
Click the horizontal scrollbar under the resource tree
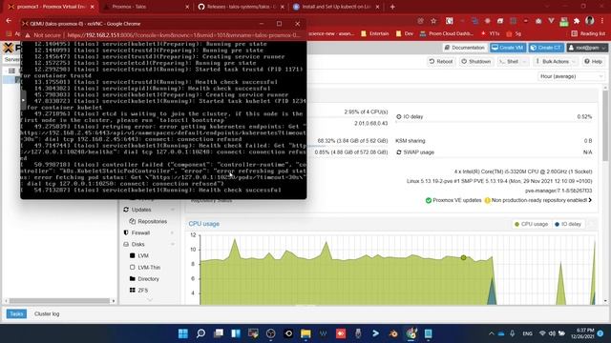point(59,301)
